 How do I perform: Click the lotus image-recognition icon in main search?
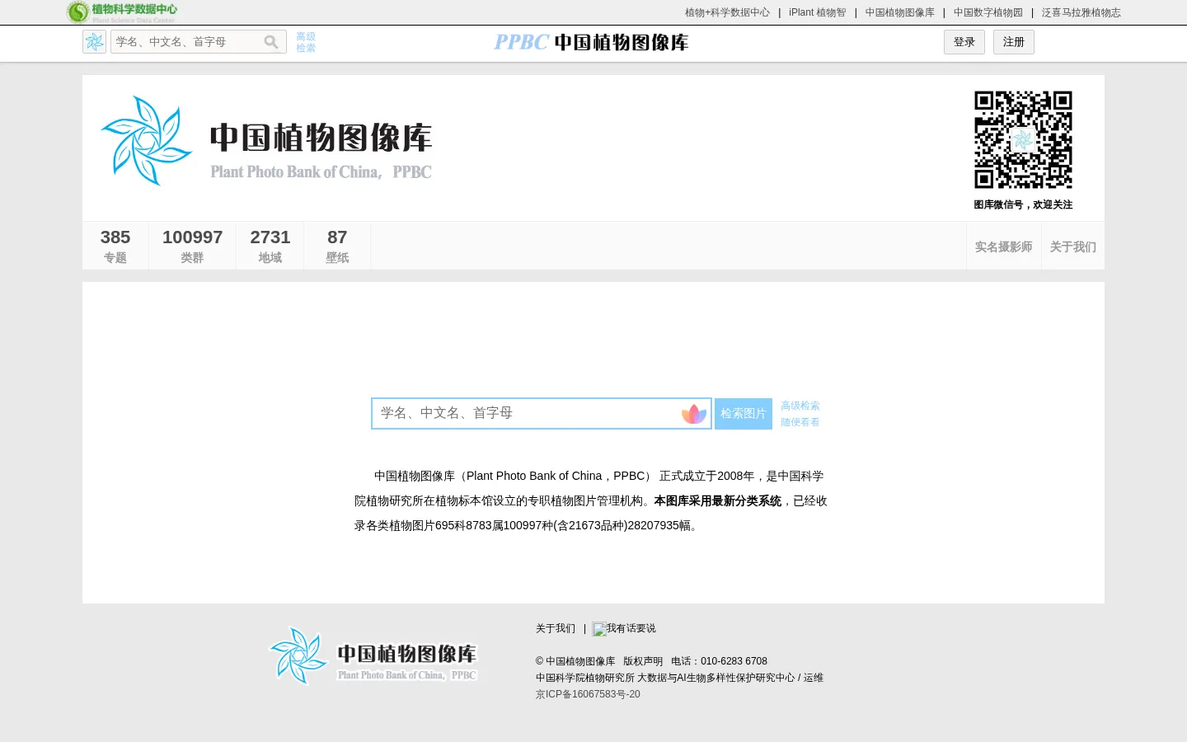point(694,414)
